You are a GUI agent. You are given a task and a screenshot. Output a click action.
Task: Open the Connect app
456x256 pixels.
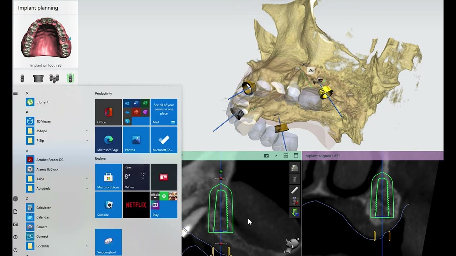(57, 237)
